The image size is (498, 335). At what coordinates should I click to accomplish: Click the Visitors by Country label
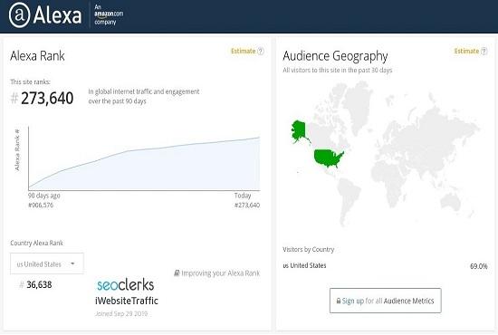point(309,250)
